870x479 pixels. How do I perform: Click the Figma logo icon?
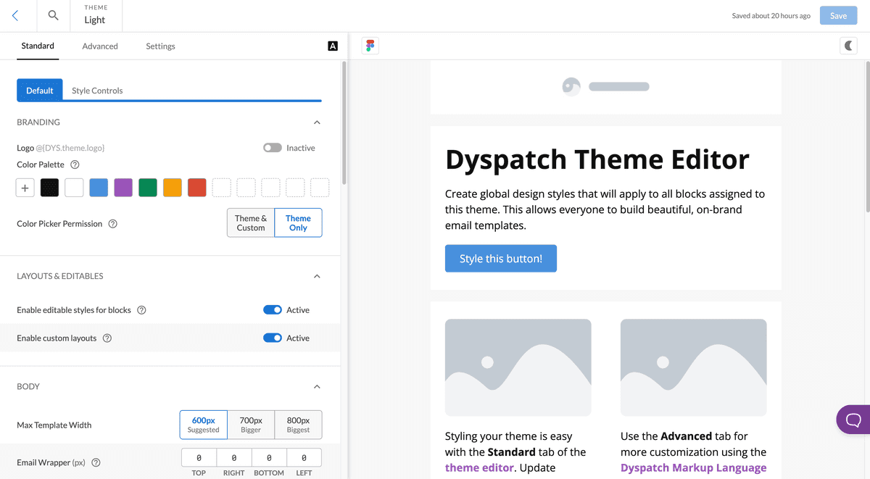click(x=370, y=46)
